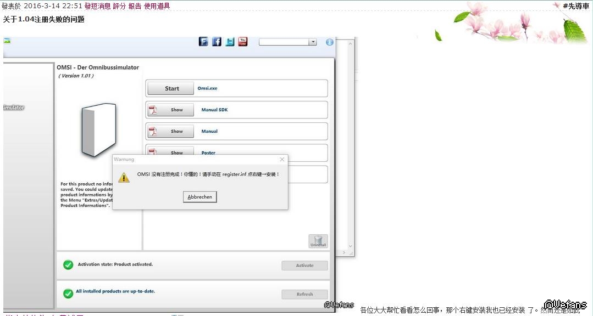Open the 發短消息 link
Viewport: 593px width, 316px height.
(98, 6)
